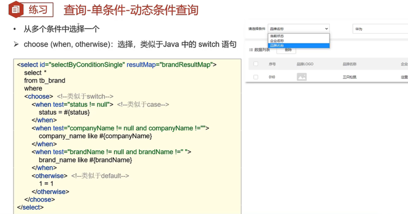
Task: Click the choose (when, otherwise) description line
Action: click(x=130, y=44)
